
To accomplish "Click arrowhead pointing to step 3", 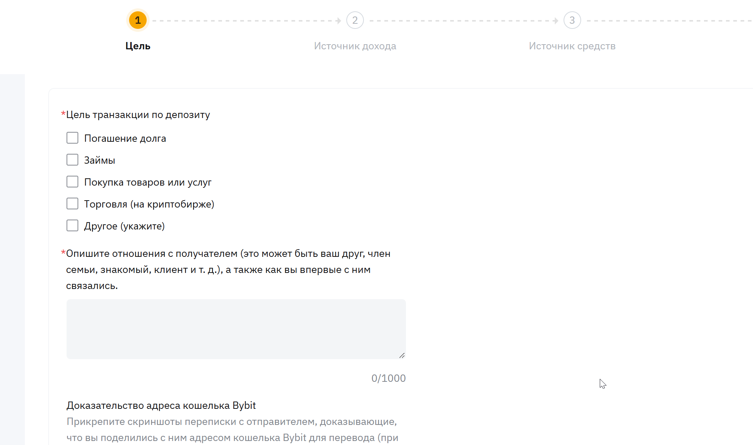I will click(556, 21).
